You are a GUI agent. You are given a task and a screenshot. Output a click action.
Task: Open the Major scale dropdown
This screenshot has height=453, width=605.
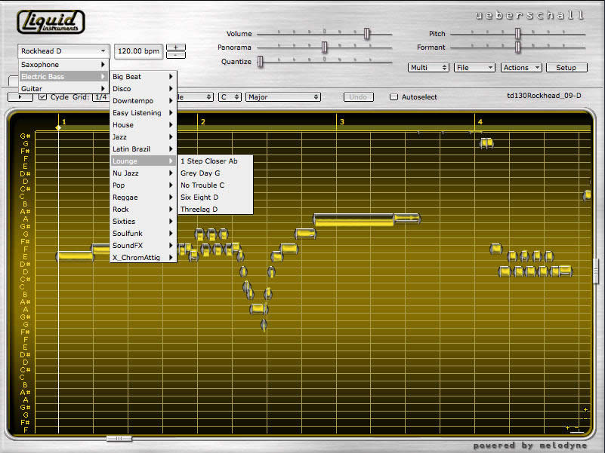pyautogui.click(x=283, y=97)
